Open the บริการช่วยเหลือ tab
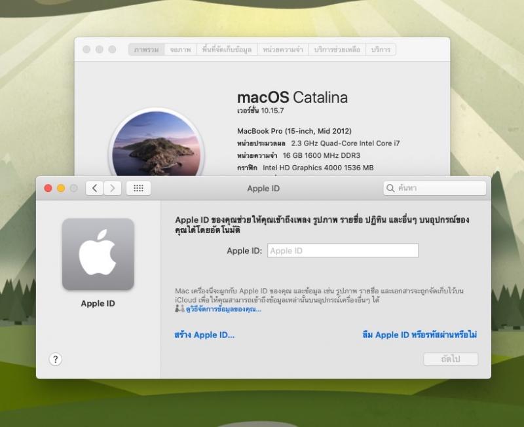 (337, 50)
